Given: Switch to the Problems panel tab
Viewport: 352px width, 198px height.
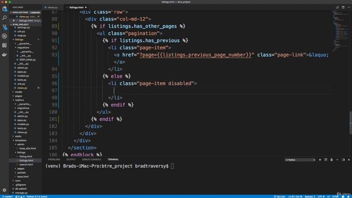Looking at the screenshot, I should (54, 159).
